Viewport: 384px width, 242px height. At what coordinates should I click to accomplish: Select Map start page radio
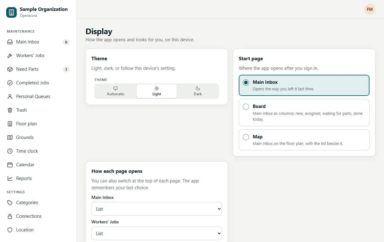click(246, 137)
